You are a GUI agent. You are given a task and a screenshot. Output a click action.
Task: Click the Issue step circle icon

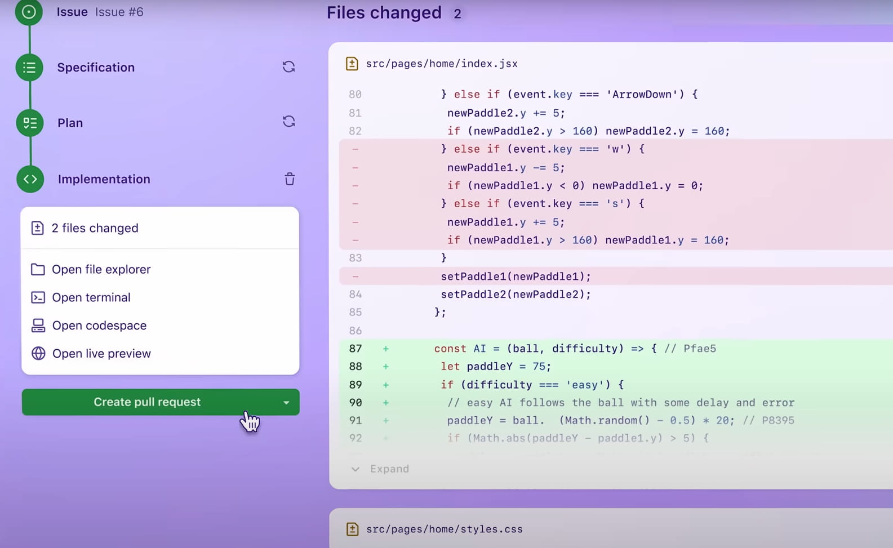point(29,11)
